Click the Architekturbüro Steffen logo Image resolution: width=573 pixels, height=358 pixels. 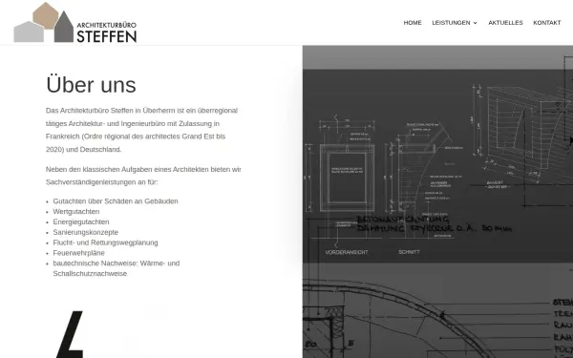tap(75, 22)
